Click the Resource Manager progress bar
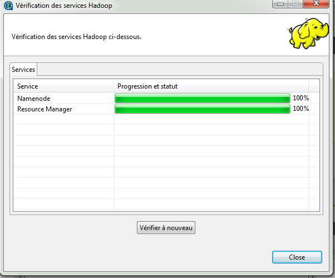The image size is (335, 278). (203, 109)
